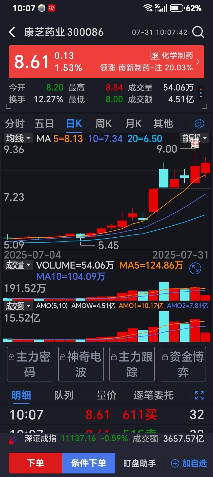Tap the red notification app icon
Screen dimensions: 213x477
click(52, 8)
